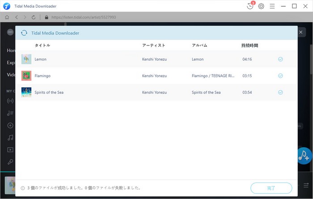Go to home page in browser toolbar
Viewport: 313px width, 199px height.
7,17
